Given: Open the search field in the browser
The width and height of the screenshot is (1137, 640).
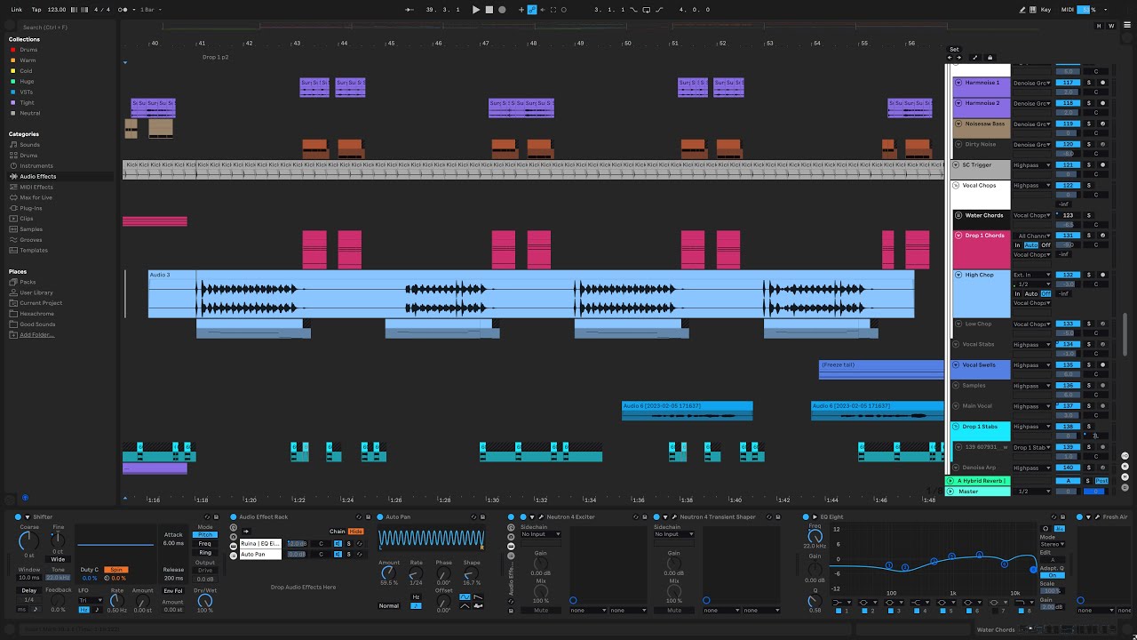Looking at the screenshot, I should coord(62,28).
